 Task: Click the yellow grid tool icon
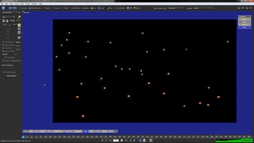[x=19, y=25]
